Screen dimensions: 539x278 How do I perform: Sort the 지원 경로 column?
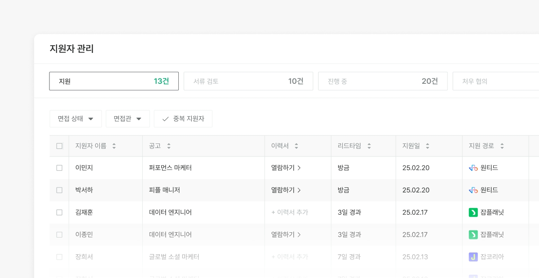tap(502, 146)
